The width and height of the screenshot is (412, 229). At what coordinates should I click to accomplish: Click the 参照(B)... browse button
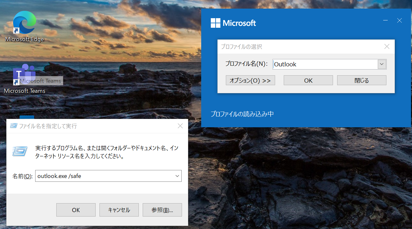162,210
